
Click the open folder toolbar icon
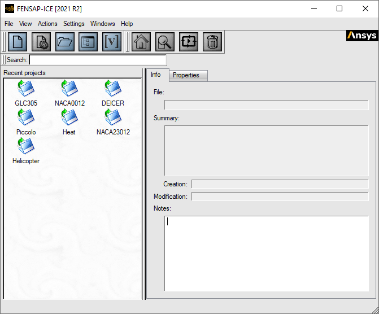pyautogui.click(x=65, y=42)
